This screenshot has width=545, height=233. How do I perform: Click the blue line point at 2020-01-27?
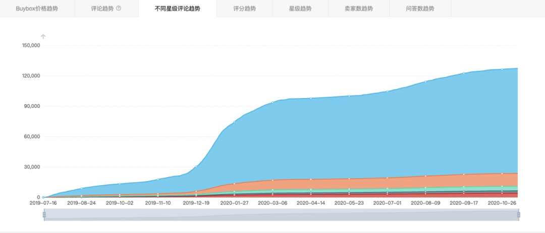pos(234,122)
